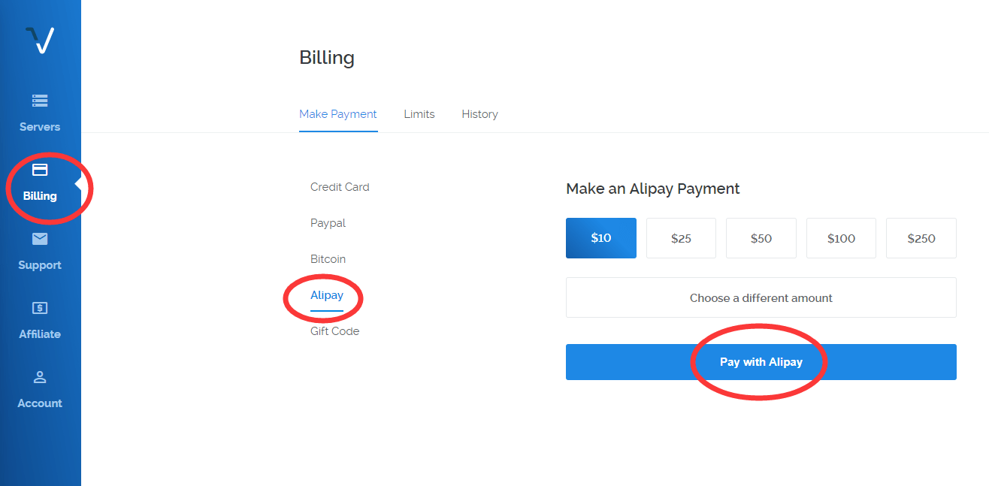
Task: Click the Vultr logo icon
Action: (40, 40)
